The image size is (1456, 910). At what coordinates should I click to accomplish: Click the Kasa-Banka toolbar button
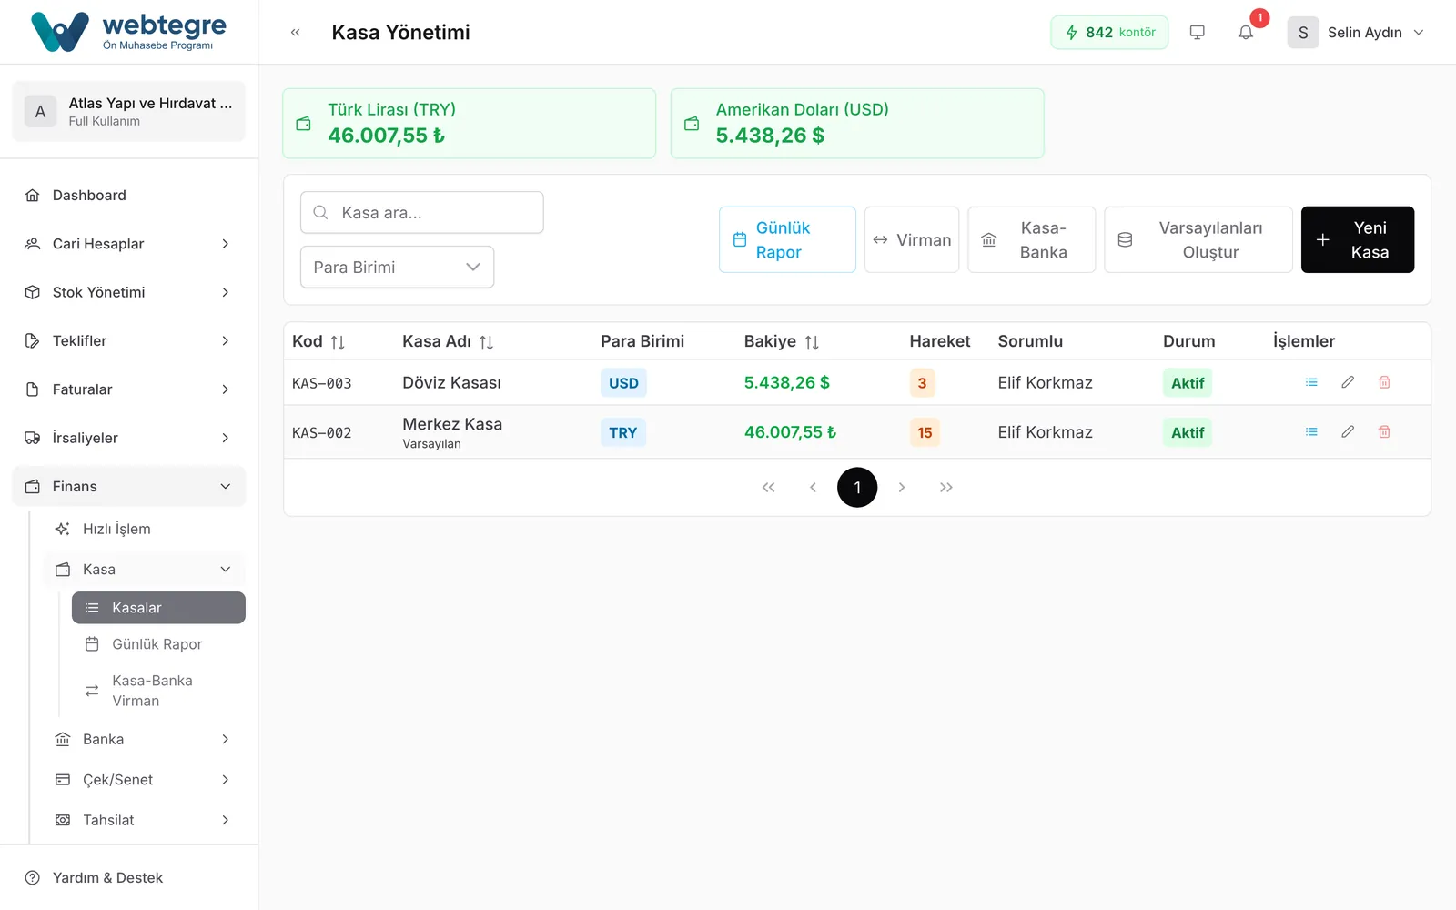click(x=1032, y=239)
